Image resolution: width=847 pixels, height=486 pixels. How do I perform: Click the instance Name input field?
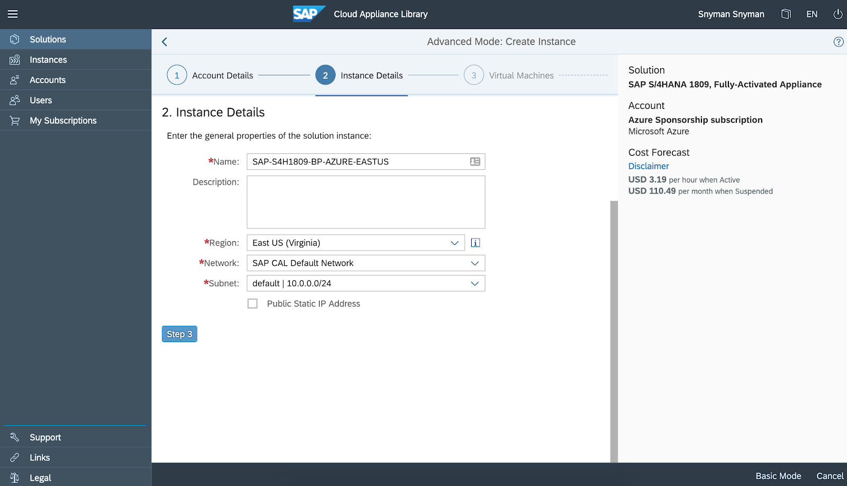[x=366, y=162]
